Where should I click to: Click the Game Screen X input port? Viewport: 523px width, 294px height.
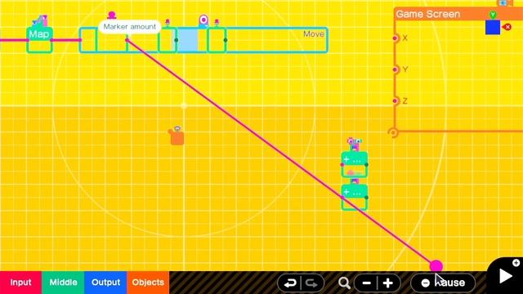(396, 38)
